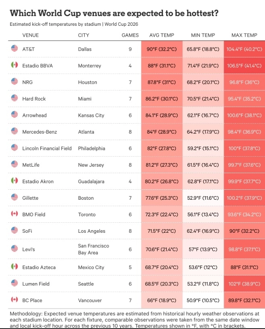
Task: Sort by the MAX TEMP column header
Action: (x=244, y=35)
